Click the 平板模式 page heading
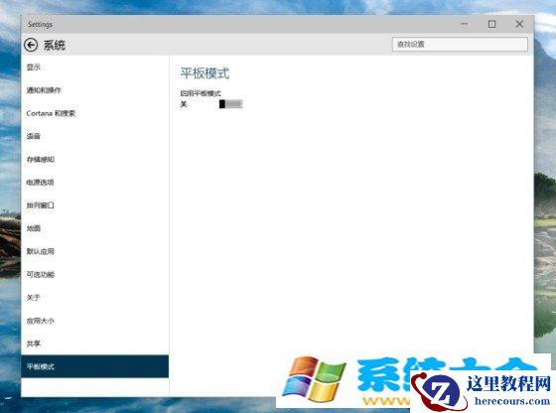 pyautogui.click(x=205, y=73)
